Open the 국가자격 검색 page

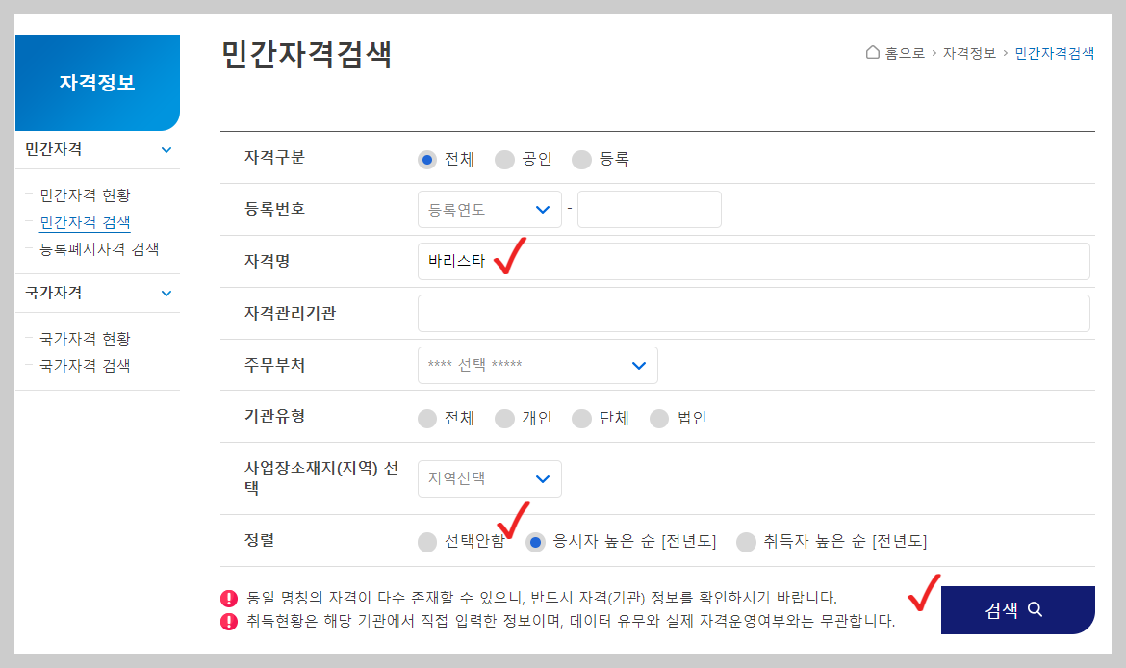(x=88, y=365)
